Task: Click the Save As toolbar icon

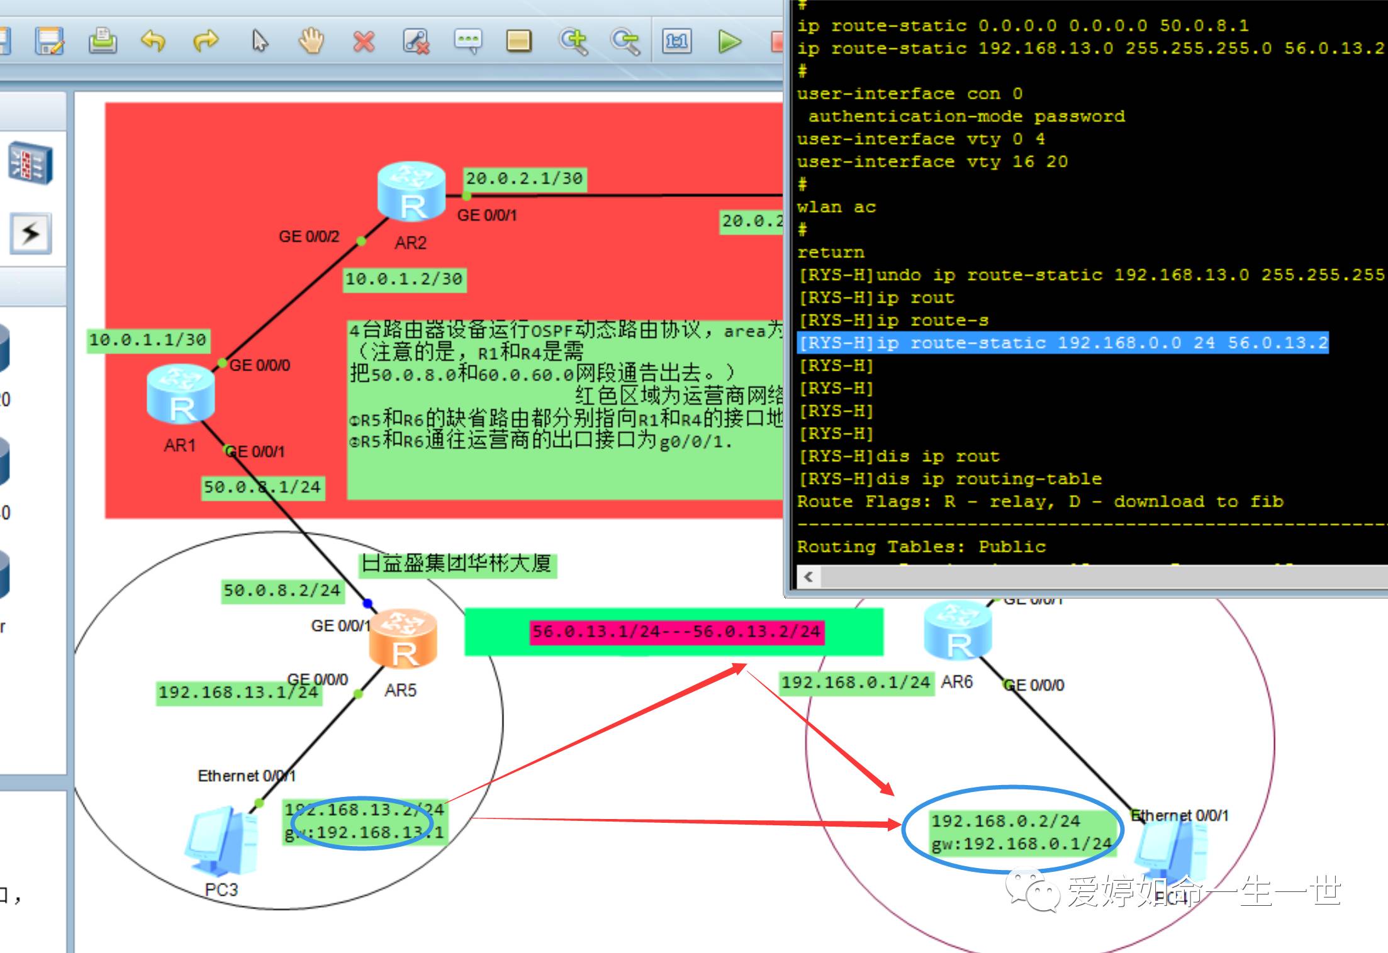Action: pyautogui.click(x=49, y=42)
